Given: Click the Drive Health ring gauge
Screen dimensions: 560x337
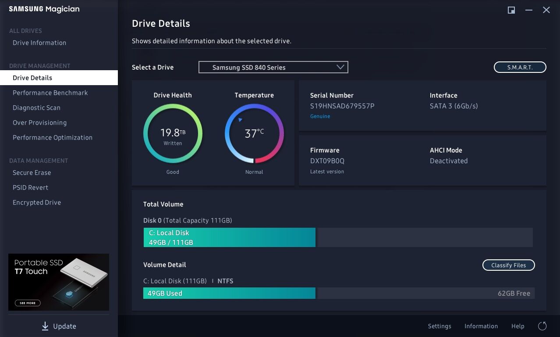Looking at the screenshot, I should (x=173, y=133).
